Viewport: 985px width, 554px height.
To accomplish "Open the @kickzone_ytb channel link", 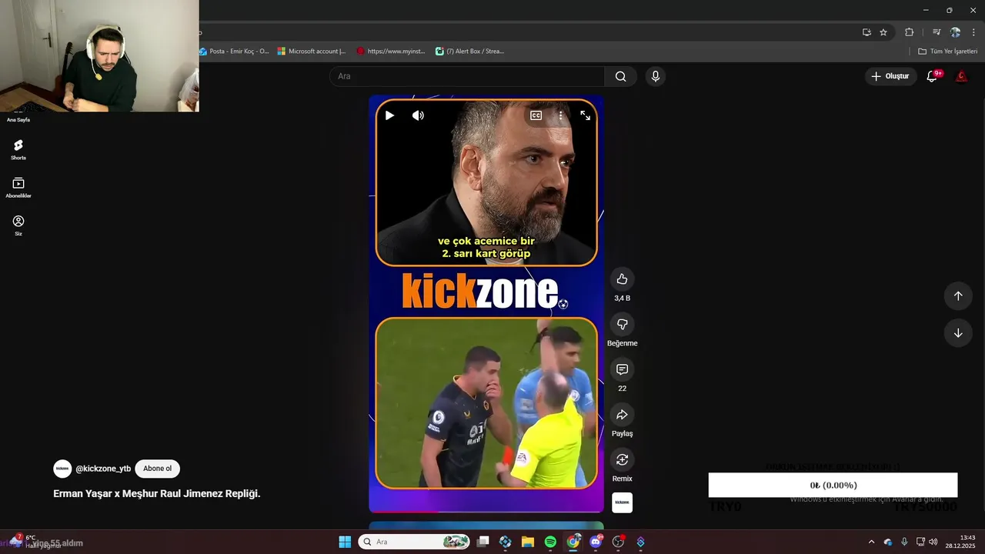I will pyautogui.click(x=103, y=469).
